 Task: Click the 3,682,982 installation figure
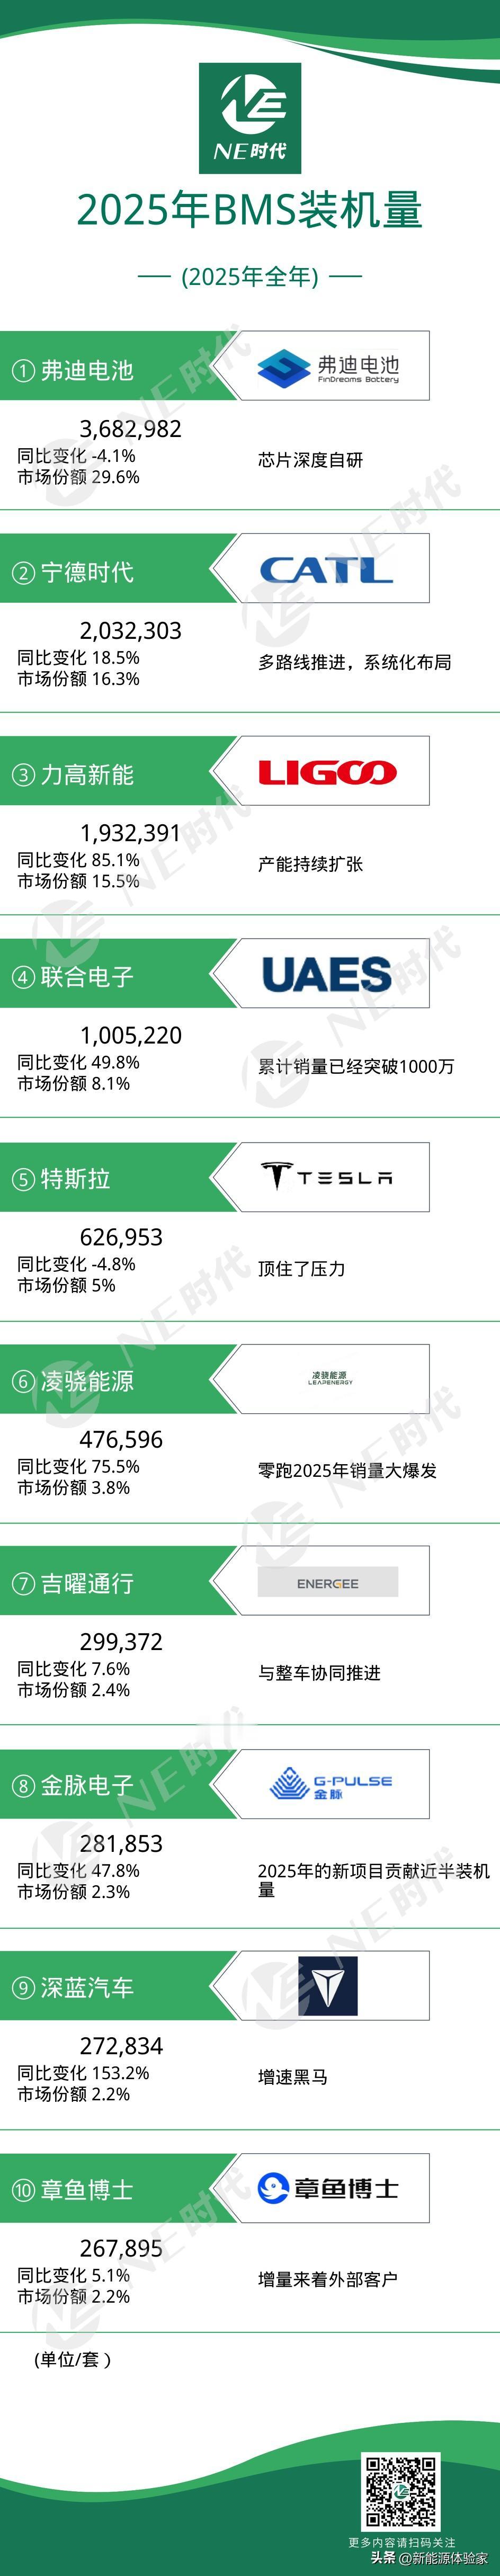click(131, 429)
